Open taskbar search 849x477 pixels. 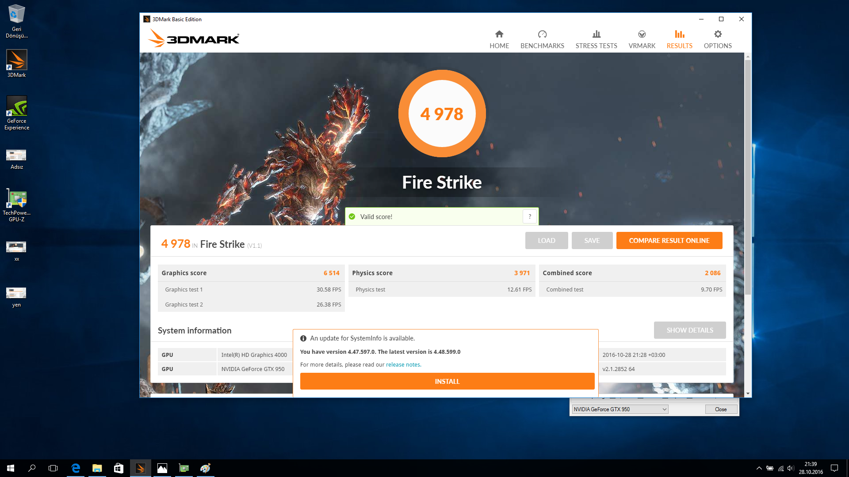(32, 468)
